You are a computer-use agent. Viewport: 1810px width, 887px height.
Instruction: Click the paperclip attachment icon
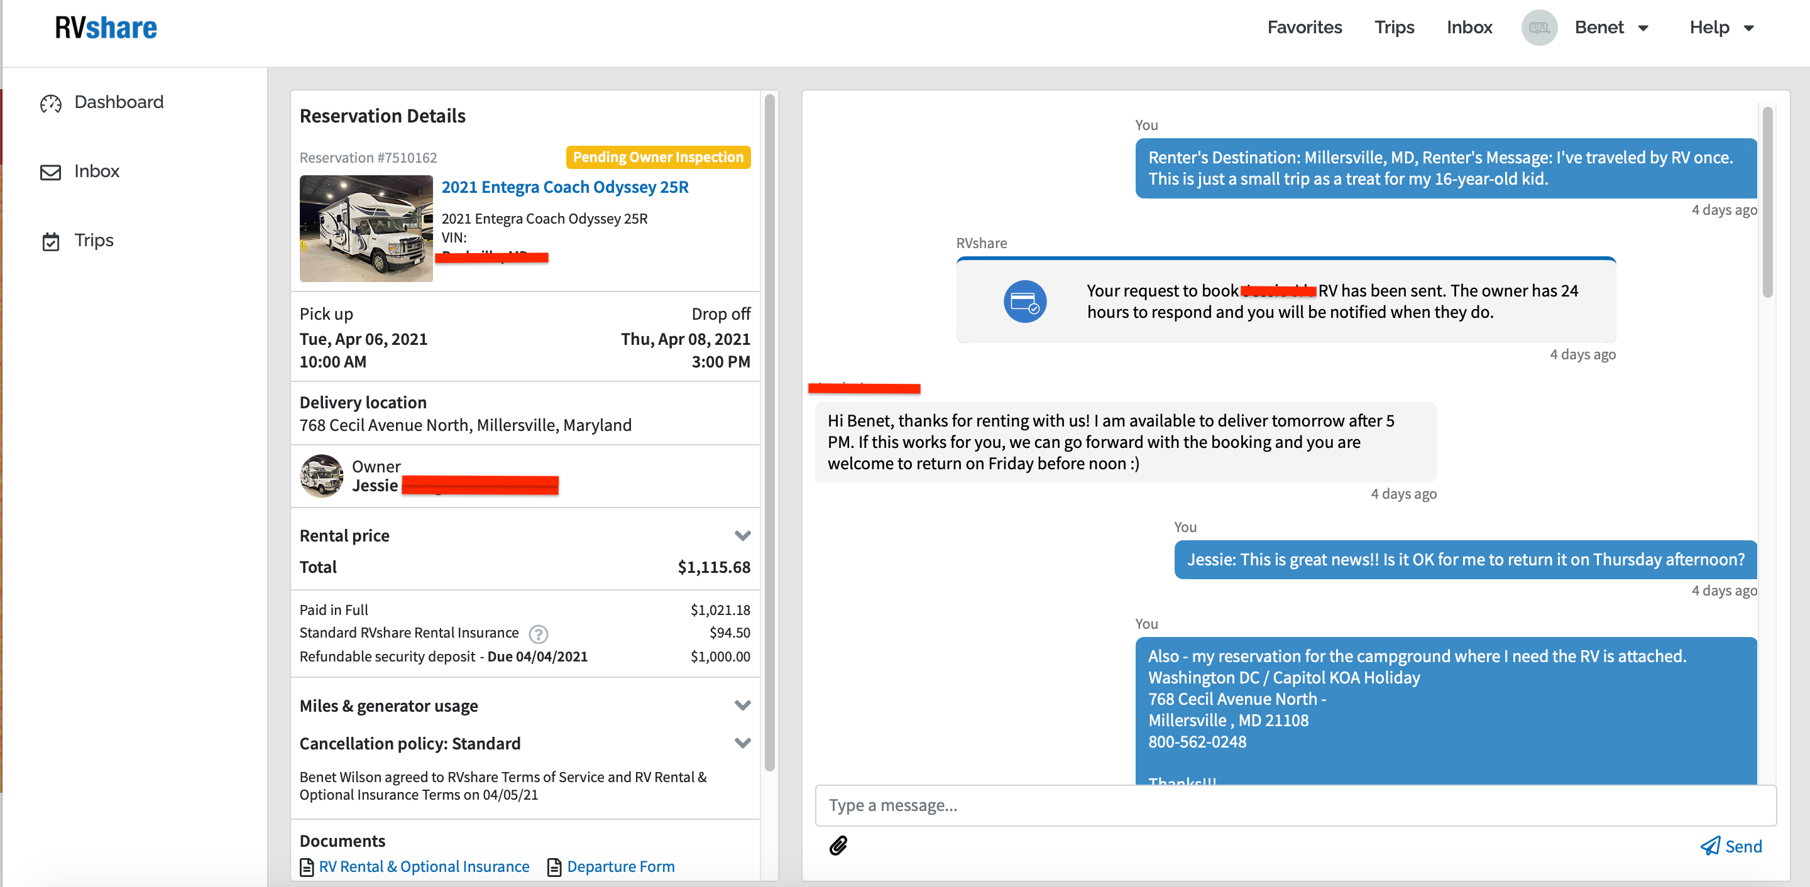pyautogui.click(x=838, y=846)
